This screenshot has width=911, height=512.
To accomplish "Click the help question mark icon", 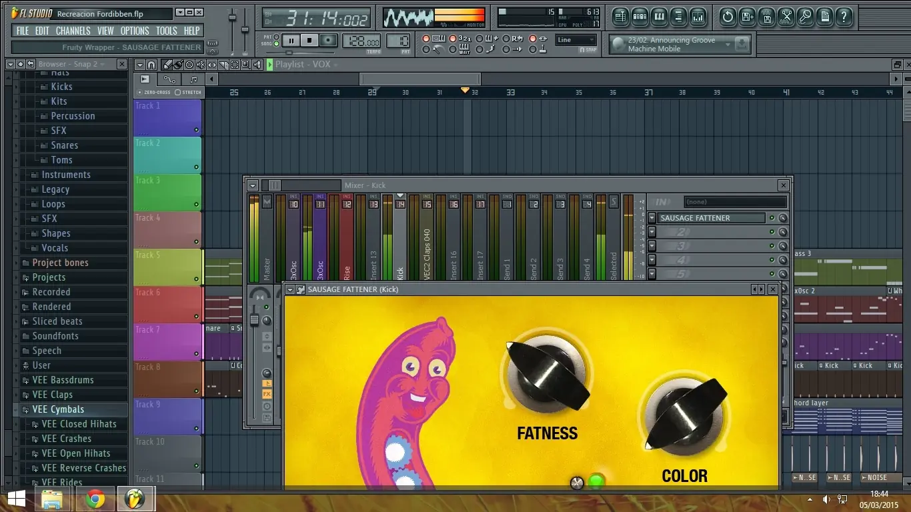I will (844, 17).
